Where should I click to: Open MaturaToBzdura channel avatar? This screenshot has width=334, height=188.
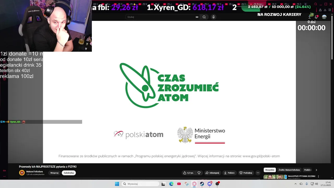(22, 173)
